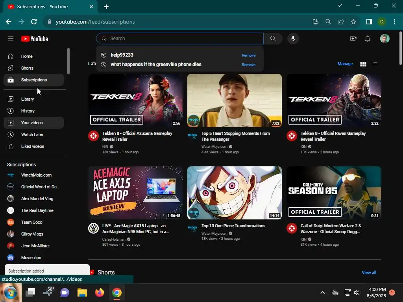Click the search magnifier button
Viewport: 403px width, 302px height.
273,39
